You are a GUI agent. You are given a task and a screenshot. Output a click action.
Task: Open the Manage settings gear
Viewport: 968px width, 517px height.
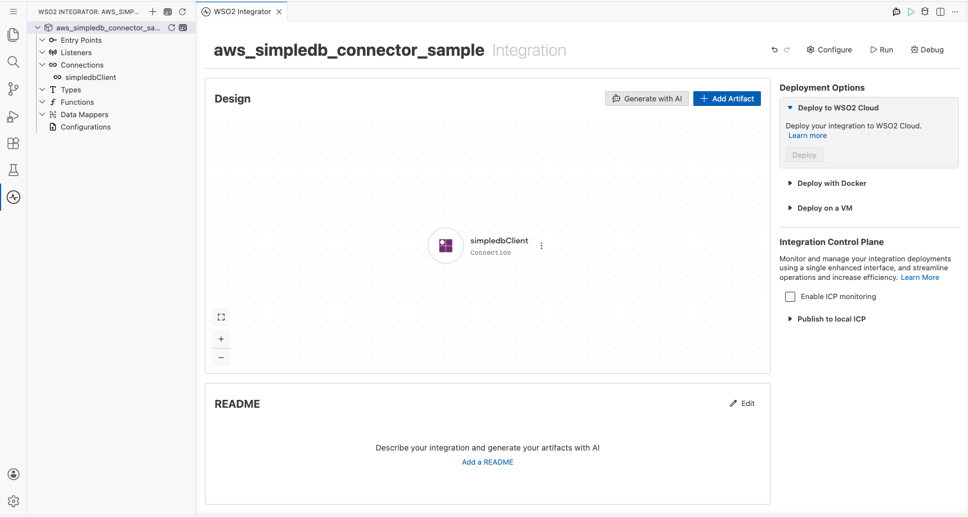14,501
